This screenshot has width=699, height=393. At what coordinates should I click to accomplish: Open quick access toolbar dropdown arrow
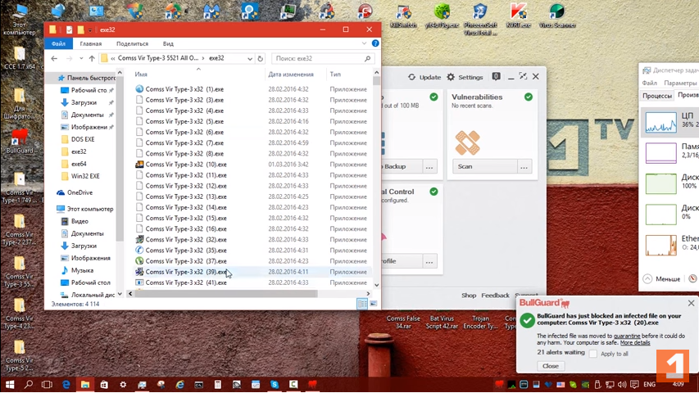coord(90,29)
